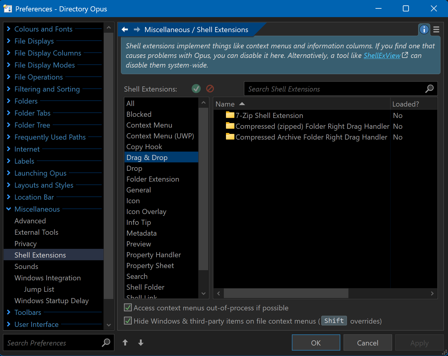Select the Context Menu (UWP) category
Screen dimensions: 448x356
(161, 136)
